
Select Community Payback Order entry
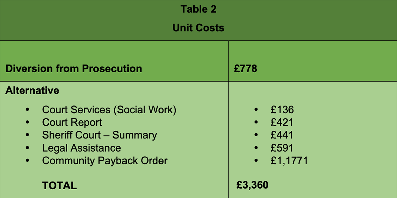point(105,161)
